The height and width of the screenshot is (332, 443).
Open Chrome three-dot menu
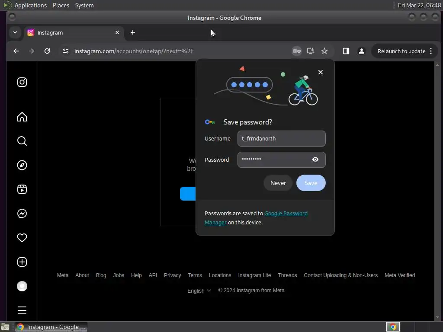coord(431,51)
